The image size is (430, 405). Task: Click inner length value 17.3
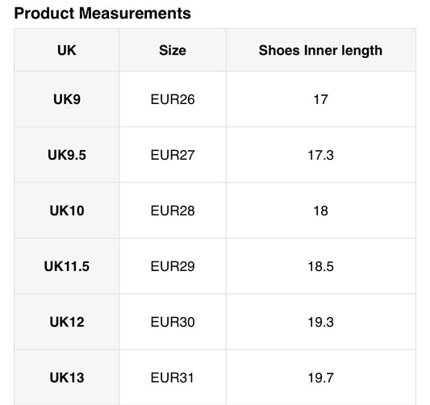(x=320, y=155)
